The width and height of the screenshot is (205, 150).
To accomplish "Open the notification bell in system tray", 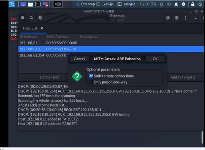I will click(x=176, y=4).
